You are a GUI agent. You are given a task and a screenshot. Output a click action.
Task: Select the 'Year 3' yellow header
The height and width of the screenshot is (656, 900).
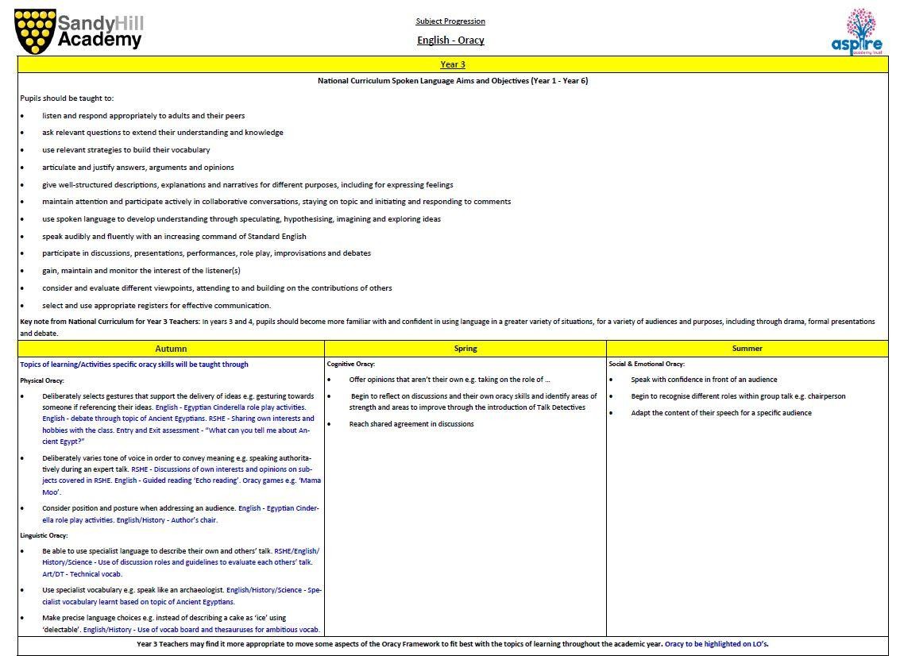453,64
